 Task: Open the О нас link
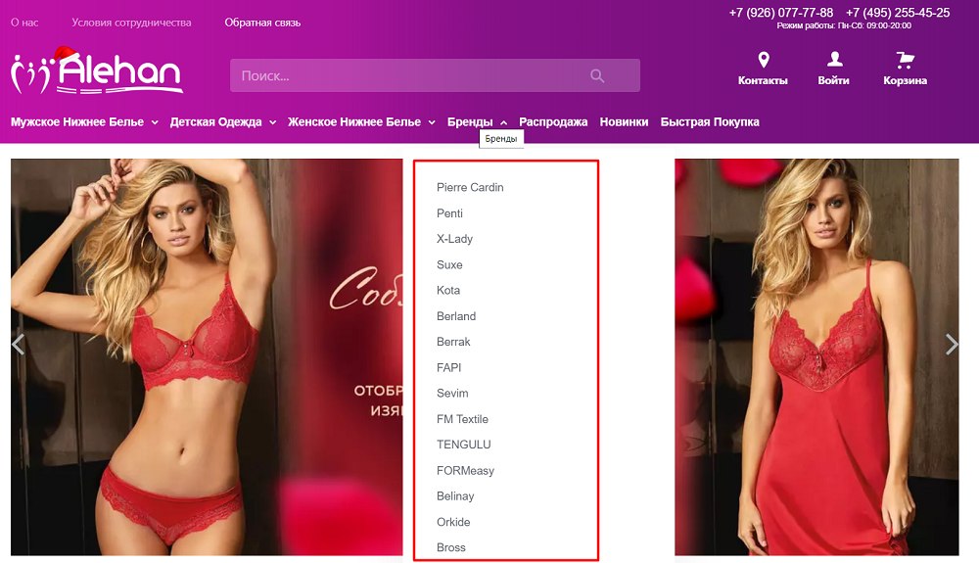pyautogui.click(x=24, y=23)
